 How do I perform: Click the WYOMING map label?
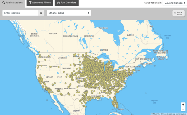click(x=67, y=68)
